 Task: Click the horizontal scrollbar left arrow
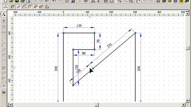(11, 104)
